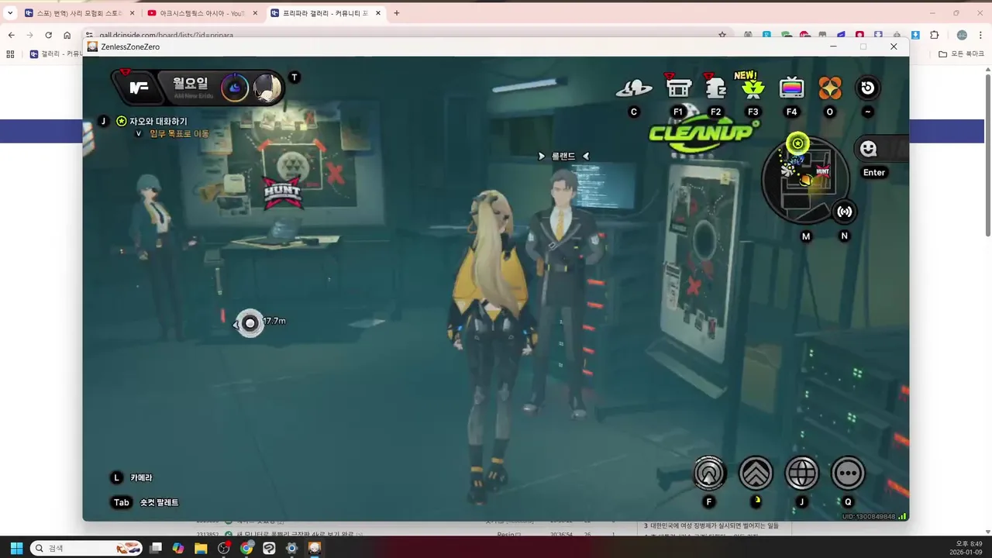Open the orange four-petal icon labeled O

click(830, 88)
